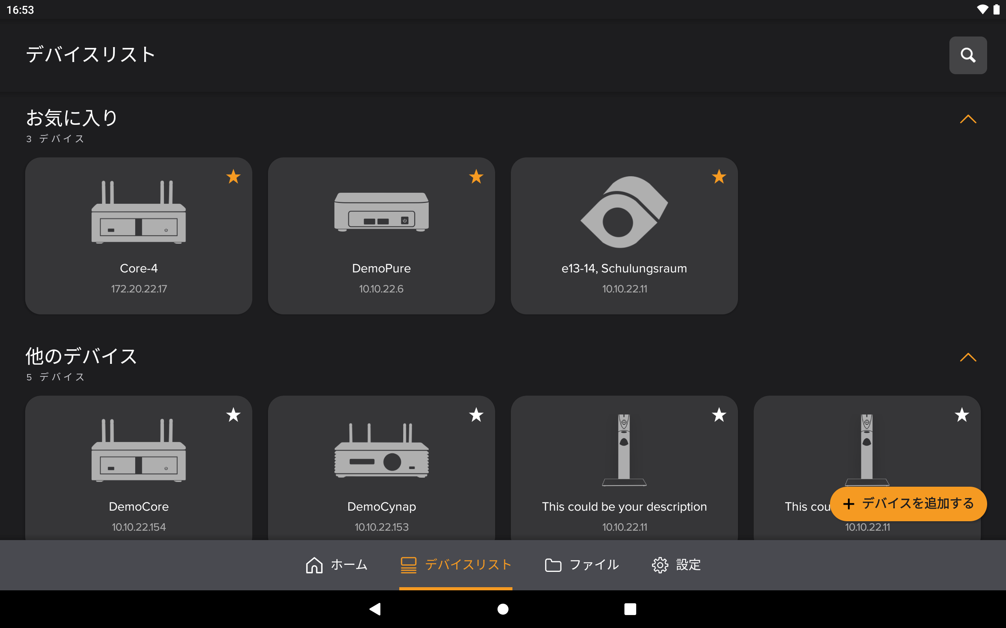Click the お気に入り section heading

pos(72,118)
